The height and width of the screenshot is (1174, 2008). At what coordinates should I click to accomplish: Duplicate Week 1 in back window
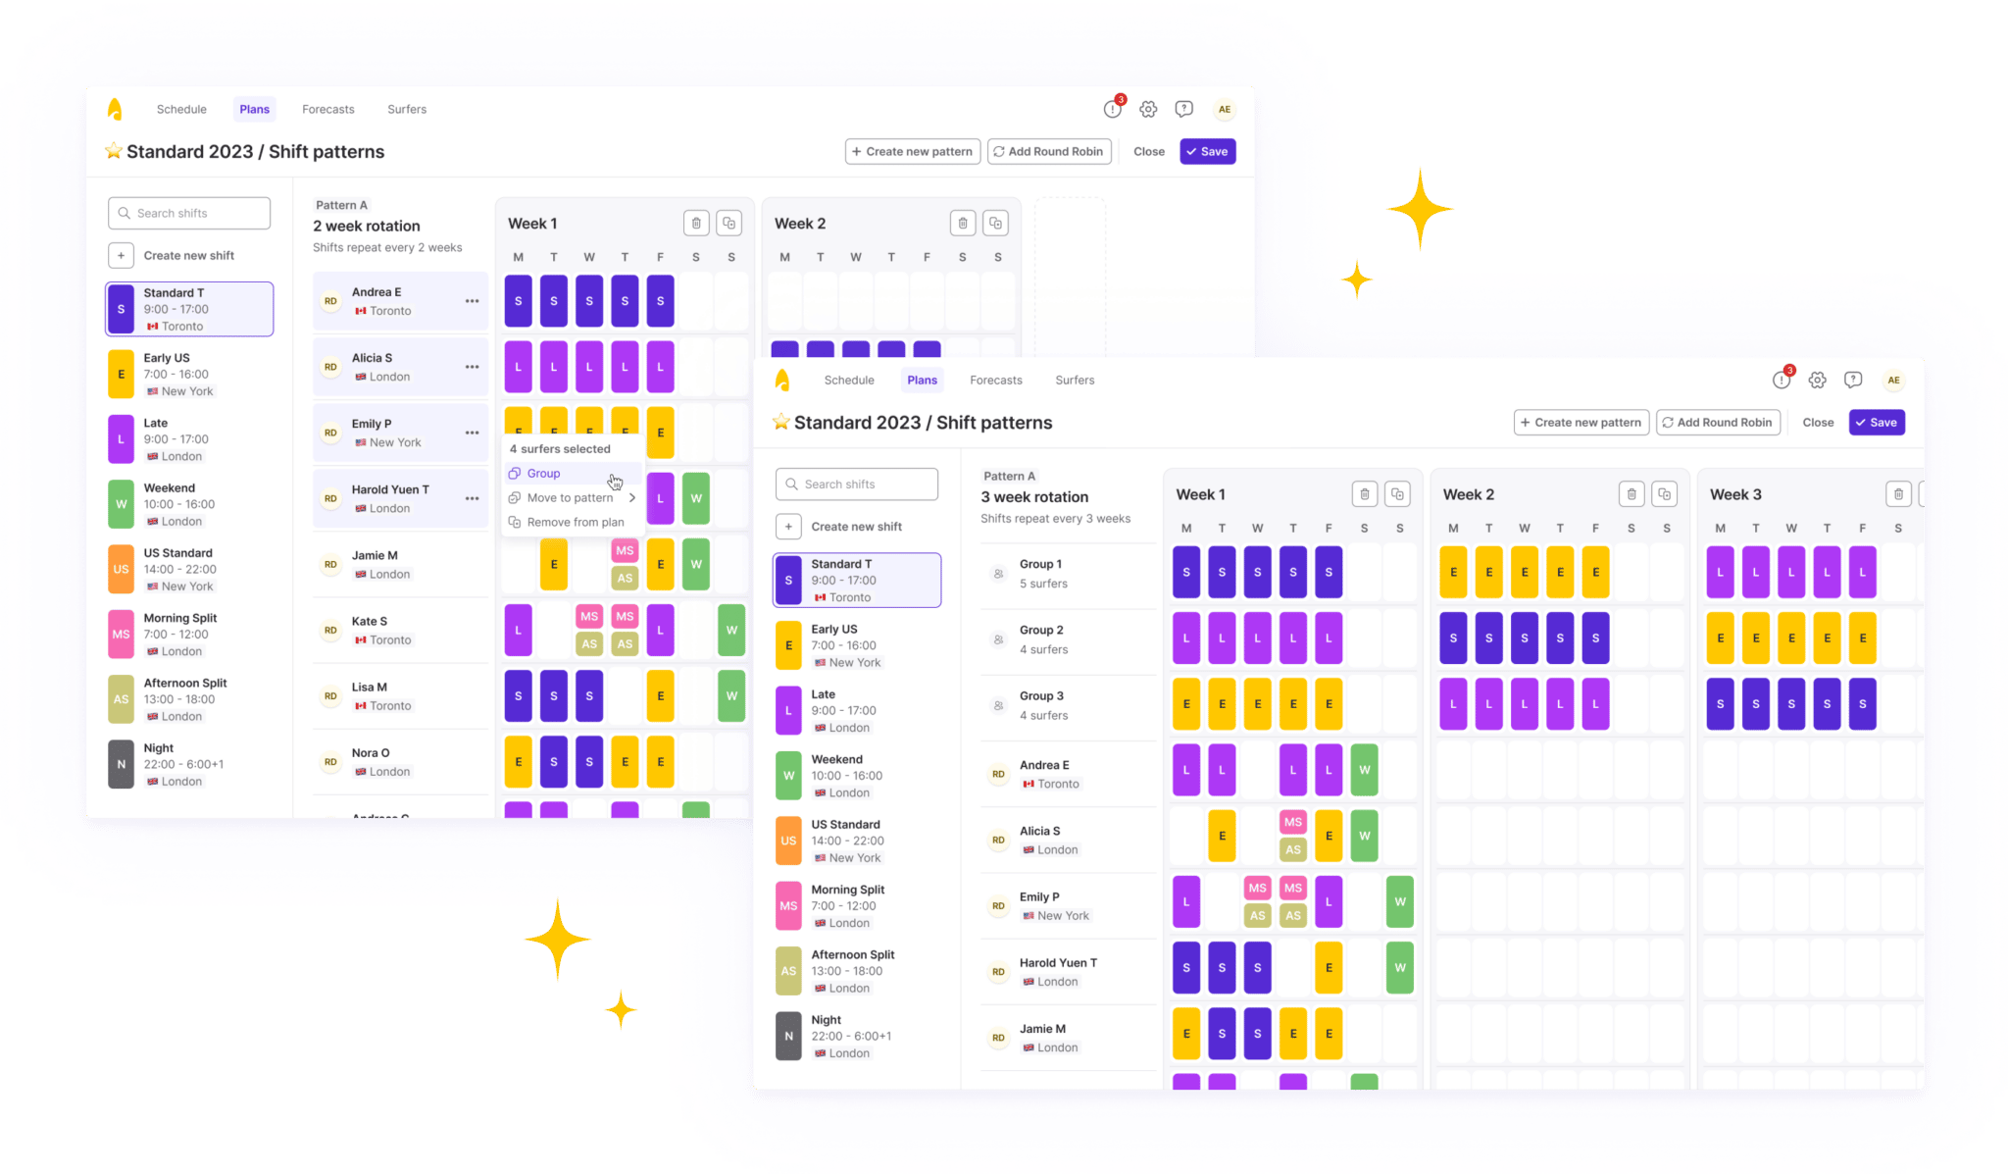pyautogui.click(x=728, y=223)
